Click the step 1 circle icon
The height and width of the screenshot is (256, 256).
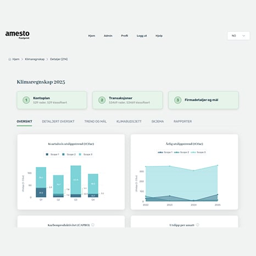click(x=26, y=100)
